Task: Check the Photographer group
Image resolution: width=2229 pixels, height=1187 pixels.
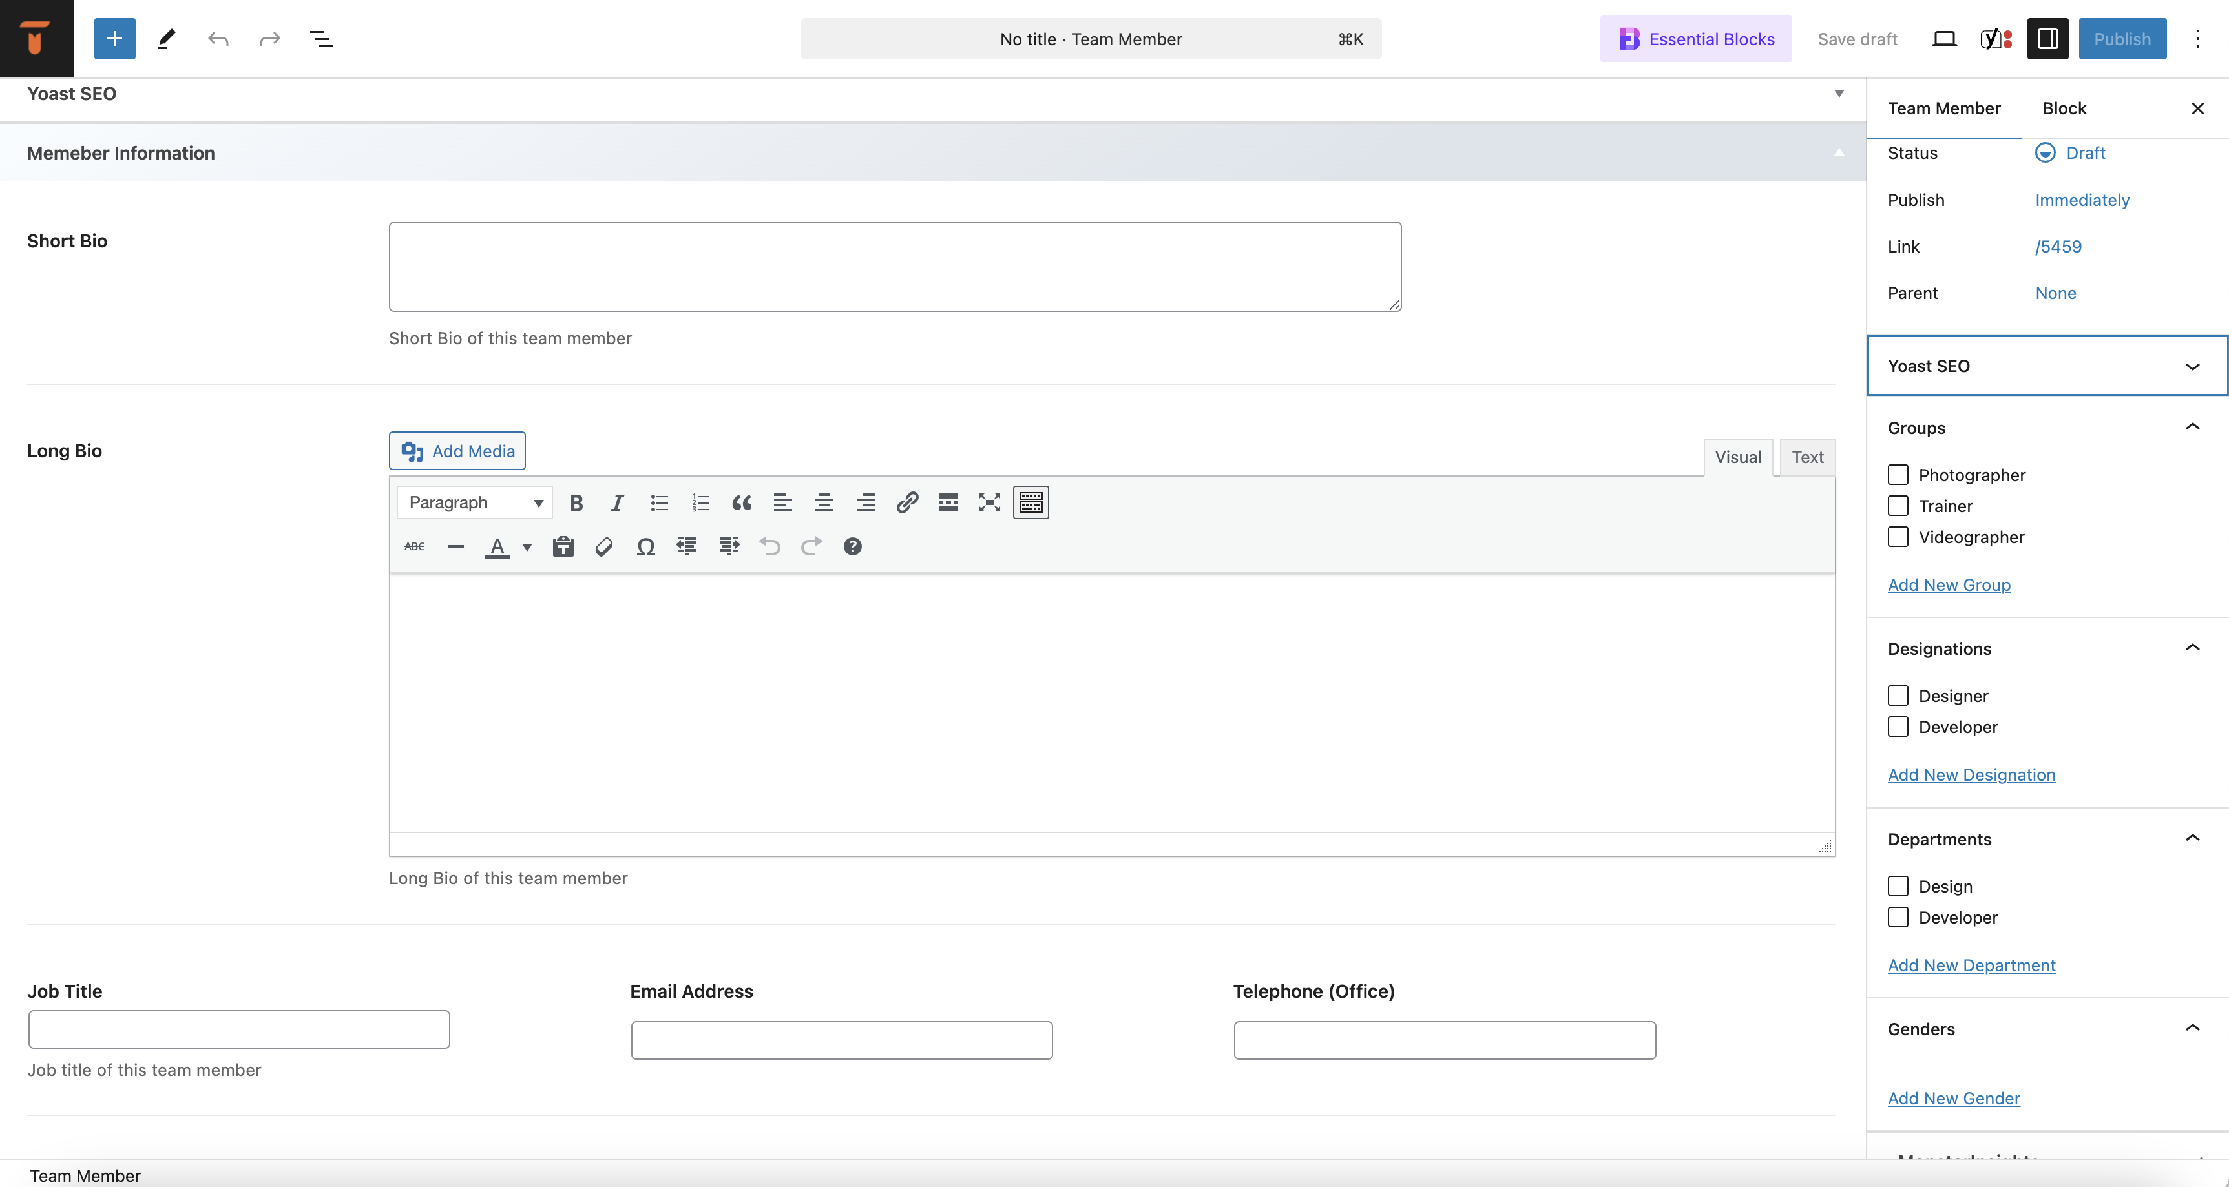Action: pos(1898,475)
